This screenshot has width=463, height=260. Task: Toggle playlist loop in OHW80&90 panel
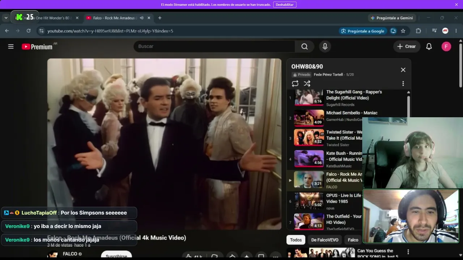coord(295,83)
